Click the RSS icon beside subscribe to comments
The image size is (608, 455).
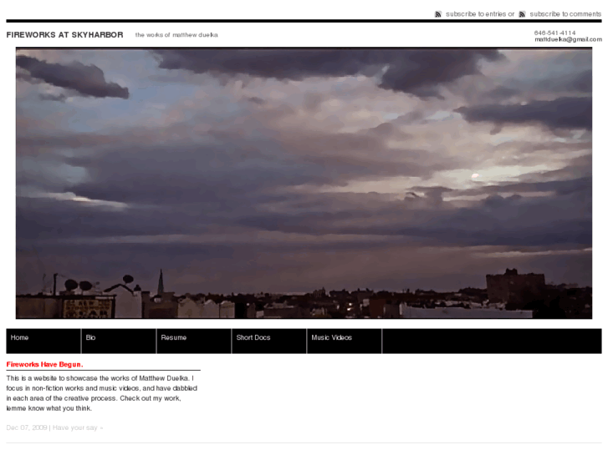pyautogui.click(x=523, y=14)
